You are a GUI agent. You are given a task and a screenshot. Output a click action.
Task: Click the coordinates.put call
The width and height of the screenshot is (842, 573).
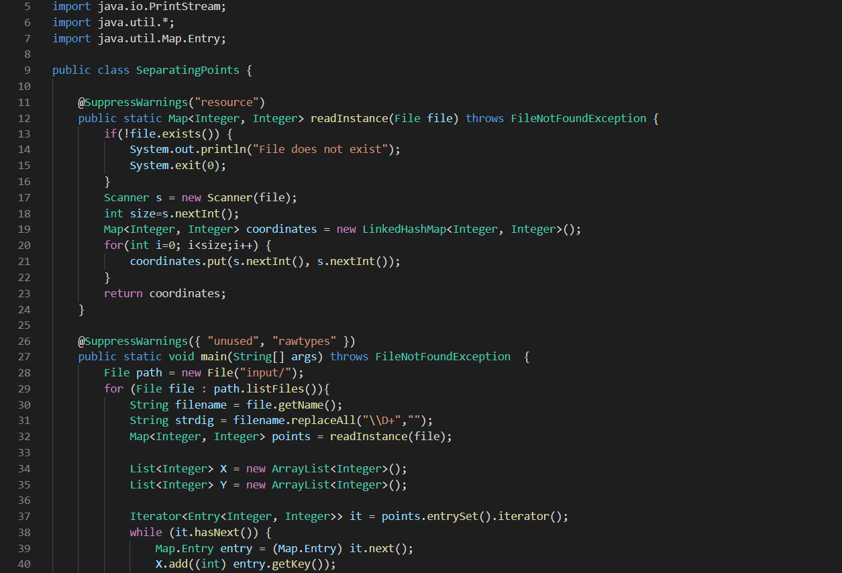coord(265,261)
